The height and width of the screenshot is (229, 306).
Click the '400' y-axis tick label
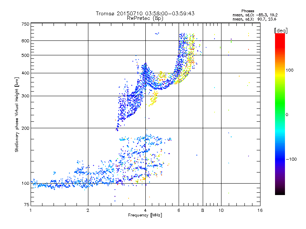click(x=25, y=73)
